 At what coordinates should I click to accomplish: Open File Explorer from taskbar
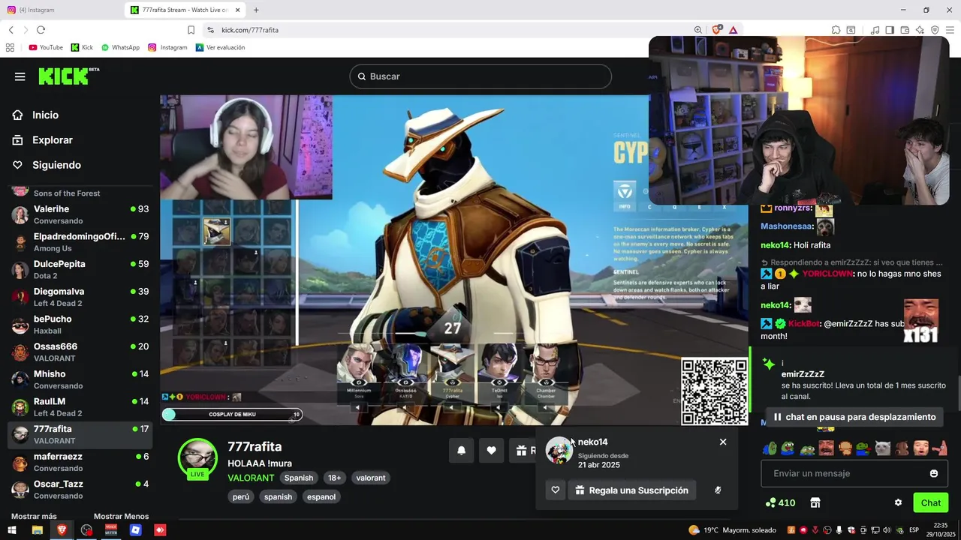[37, 529]
